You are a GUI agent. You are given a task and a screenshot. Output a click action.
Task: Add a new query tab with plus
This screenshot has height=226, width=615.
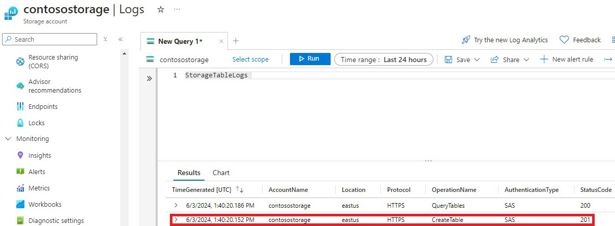[236, 41]
